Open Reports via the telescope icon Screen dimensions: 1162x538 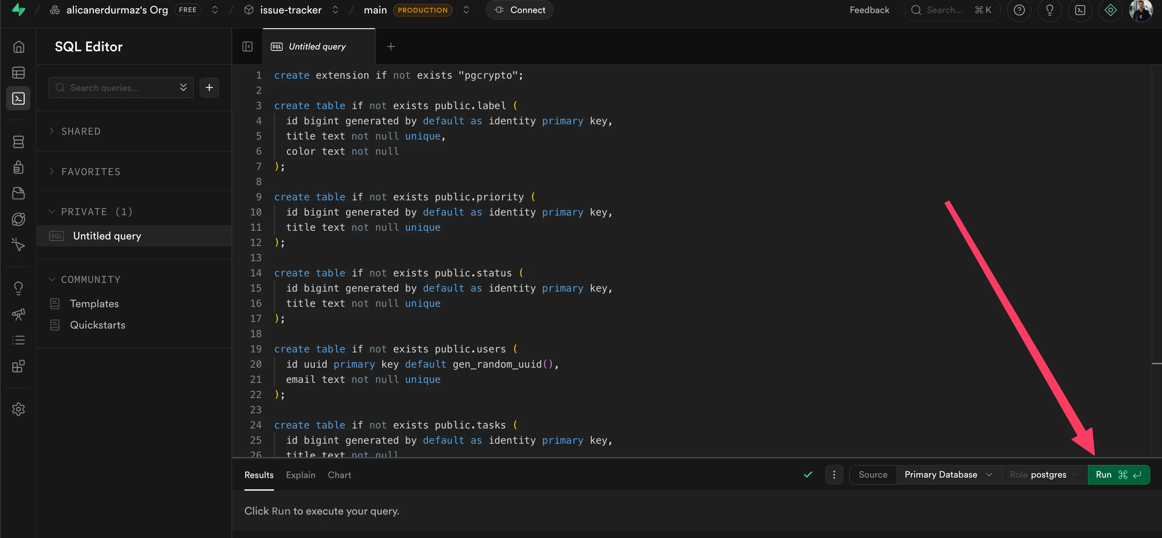coord(19,315)
